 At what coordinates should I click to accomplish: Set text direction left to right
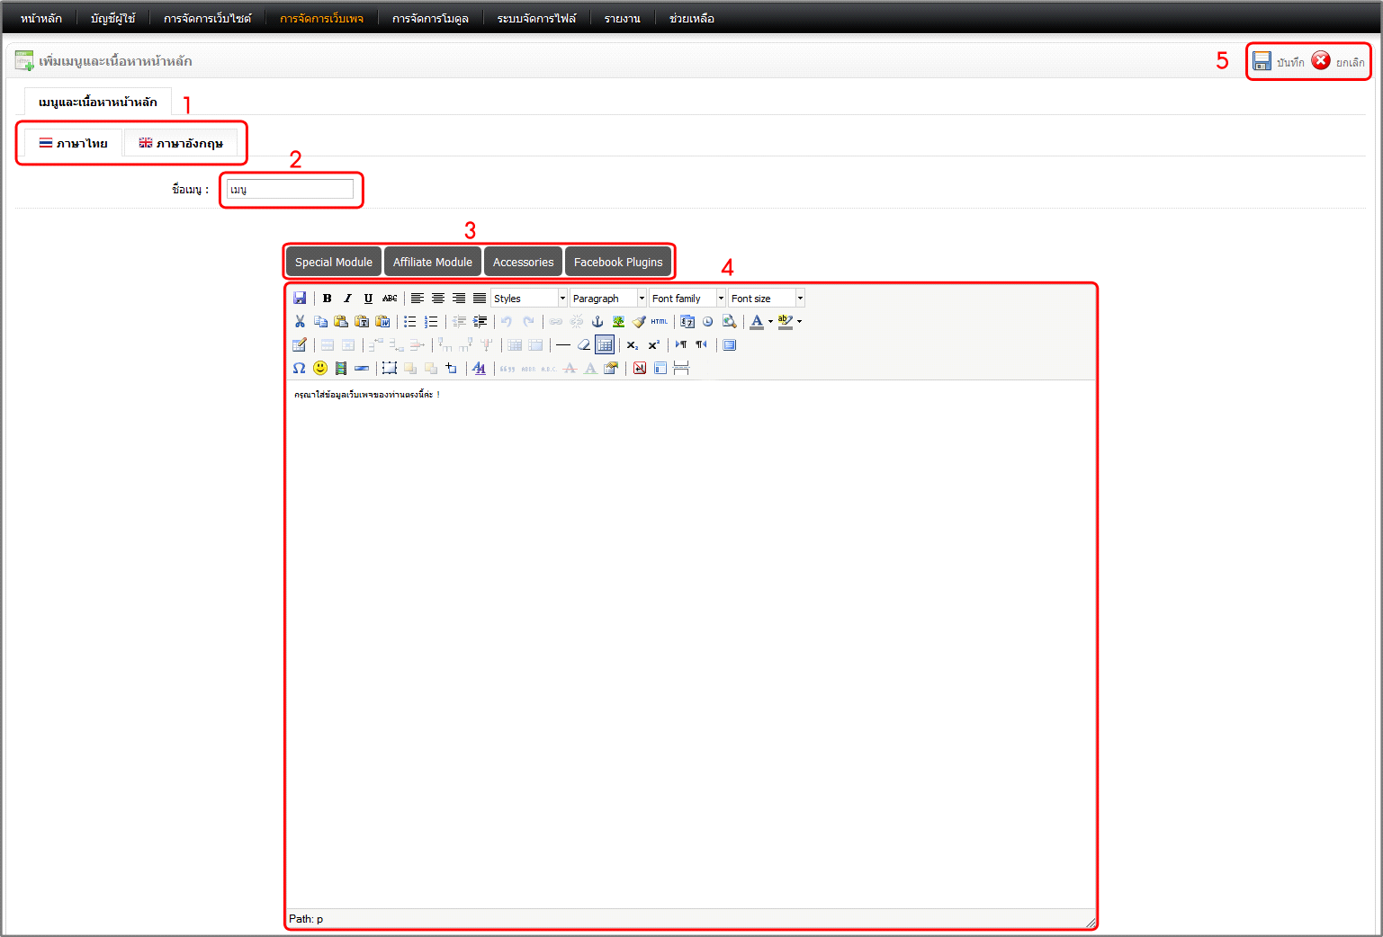(681, 344)
